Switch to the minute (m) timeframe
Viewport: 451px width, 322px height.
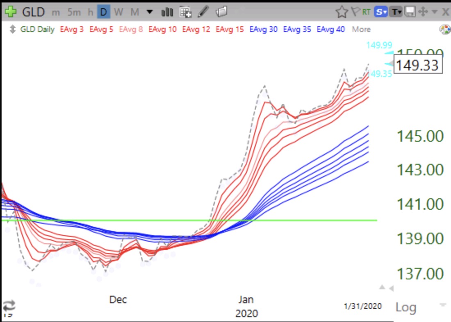pyautogui.click(x=56, y=12)
